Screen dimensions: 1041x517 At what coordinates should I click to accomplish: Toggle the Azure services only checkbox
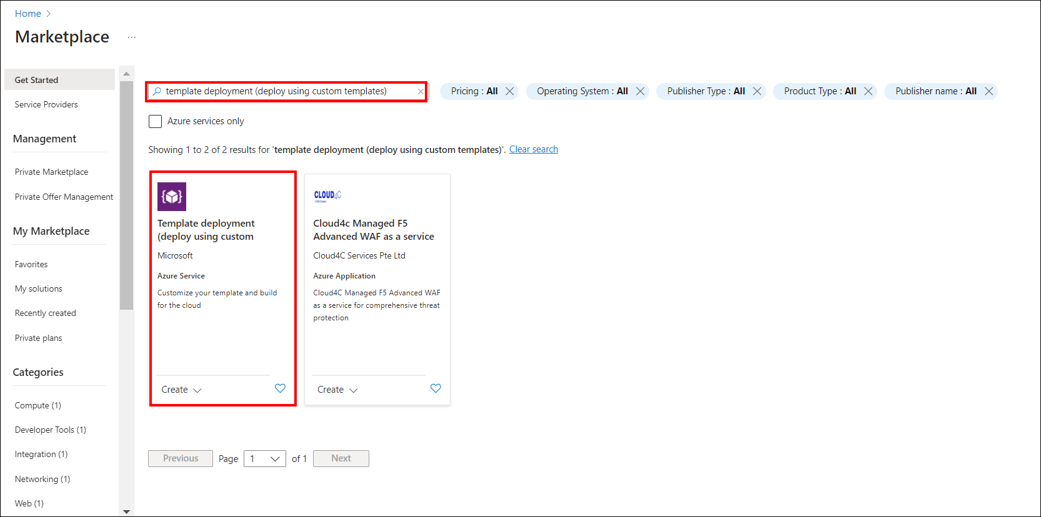point(156,121)
